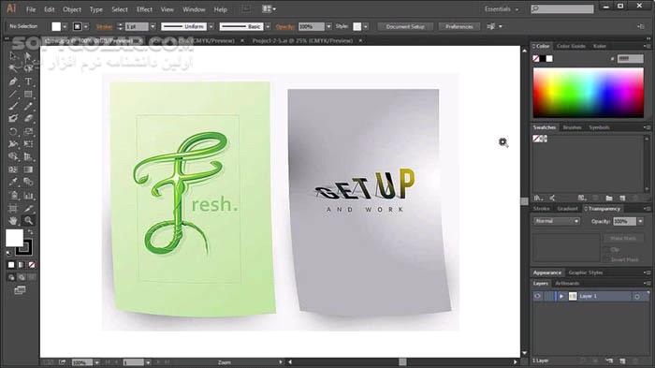The image size is (655, 368).
Task: Click the Document Setup button
Action: 405,26
